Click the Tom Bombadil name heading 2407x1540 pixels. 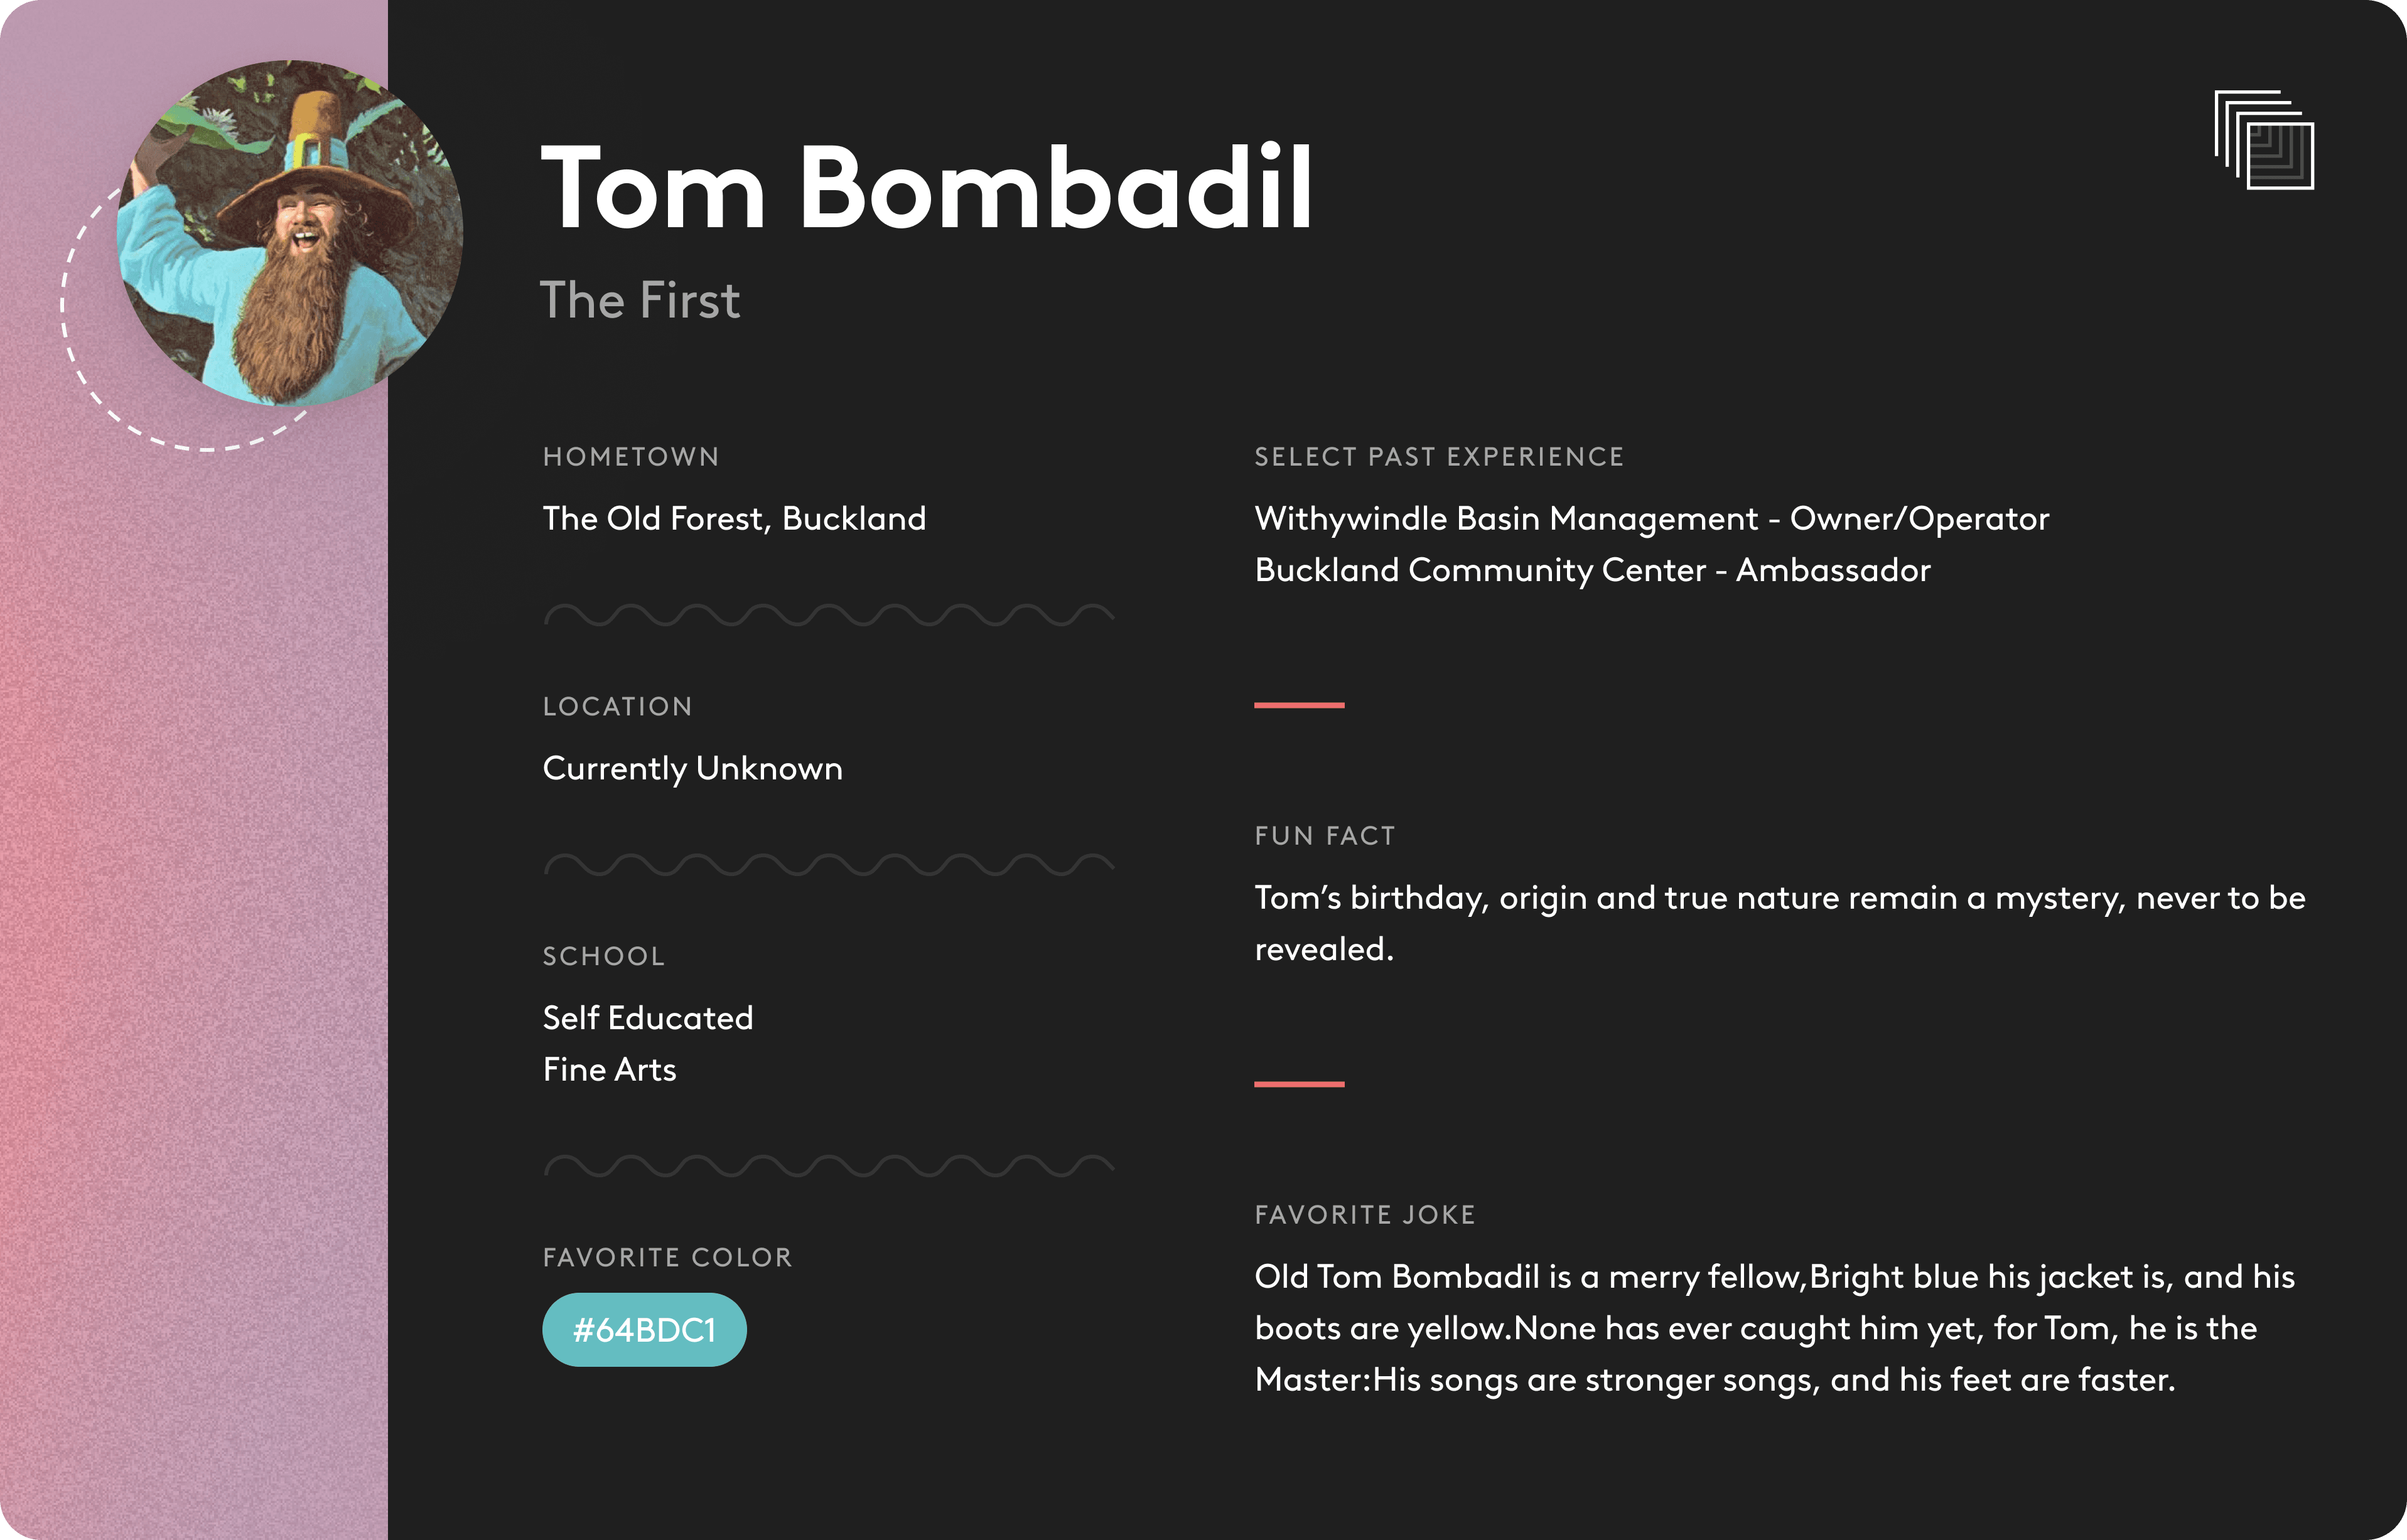pos(927,188)
